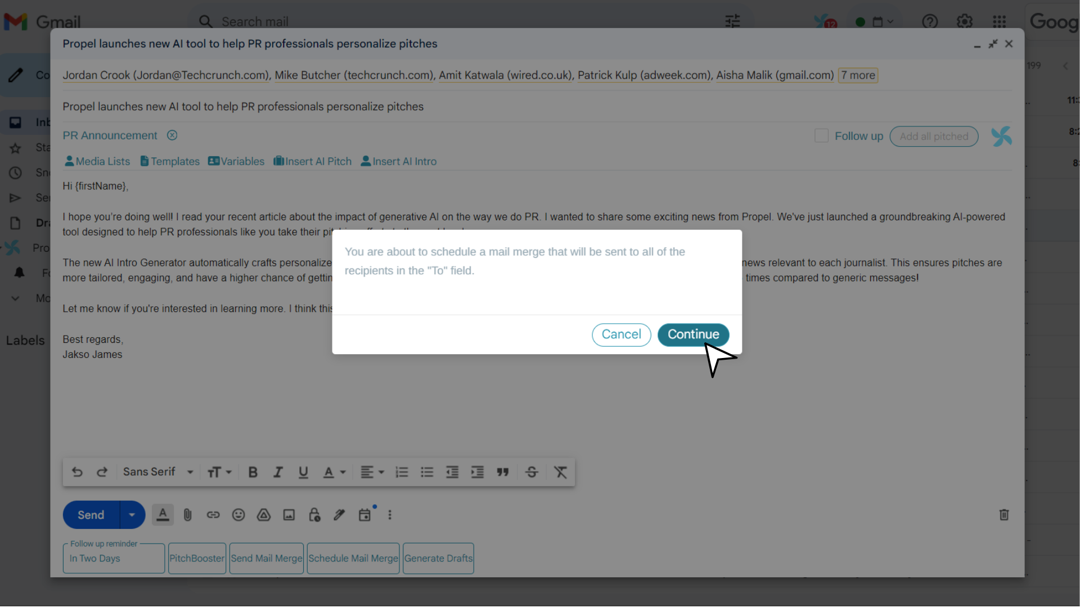Screen dimensions: 1080x607
Task: Insert signature using the pen icon
Action: (339, 515)
